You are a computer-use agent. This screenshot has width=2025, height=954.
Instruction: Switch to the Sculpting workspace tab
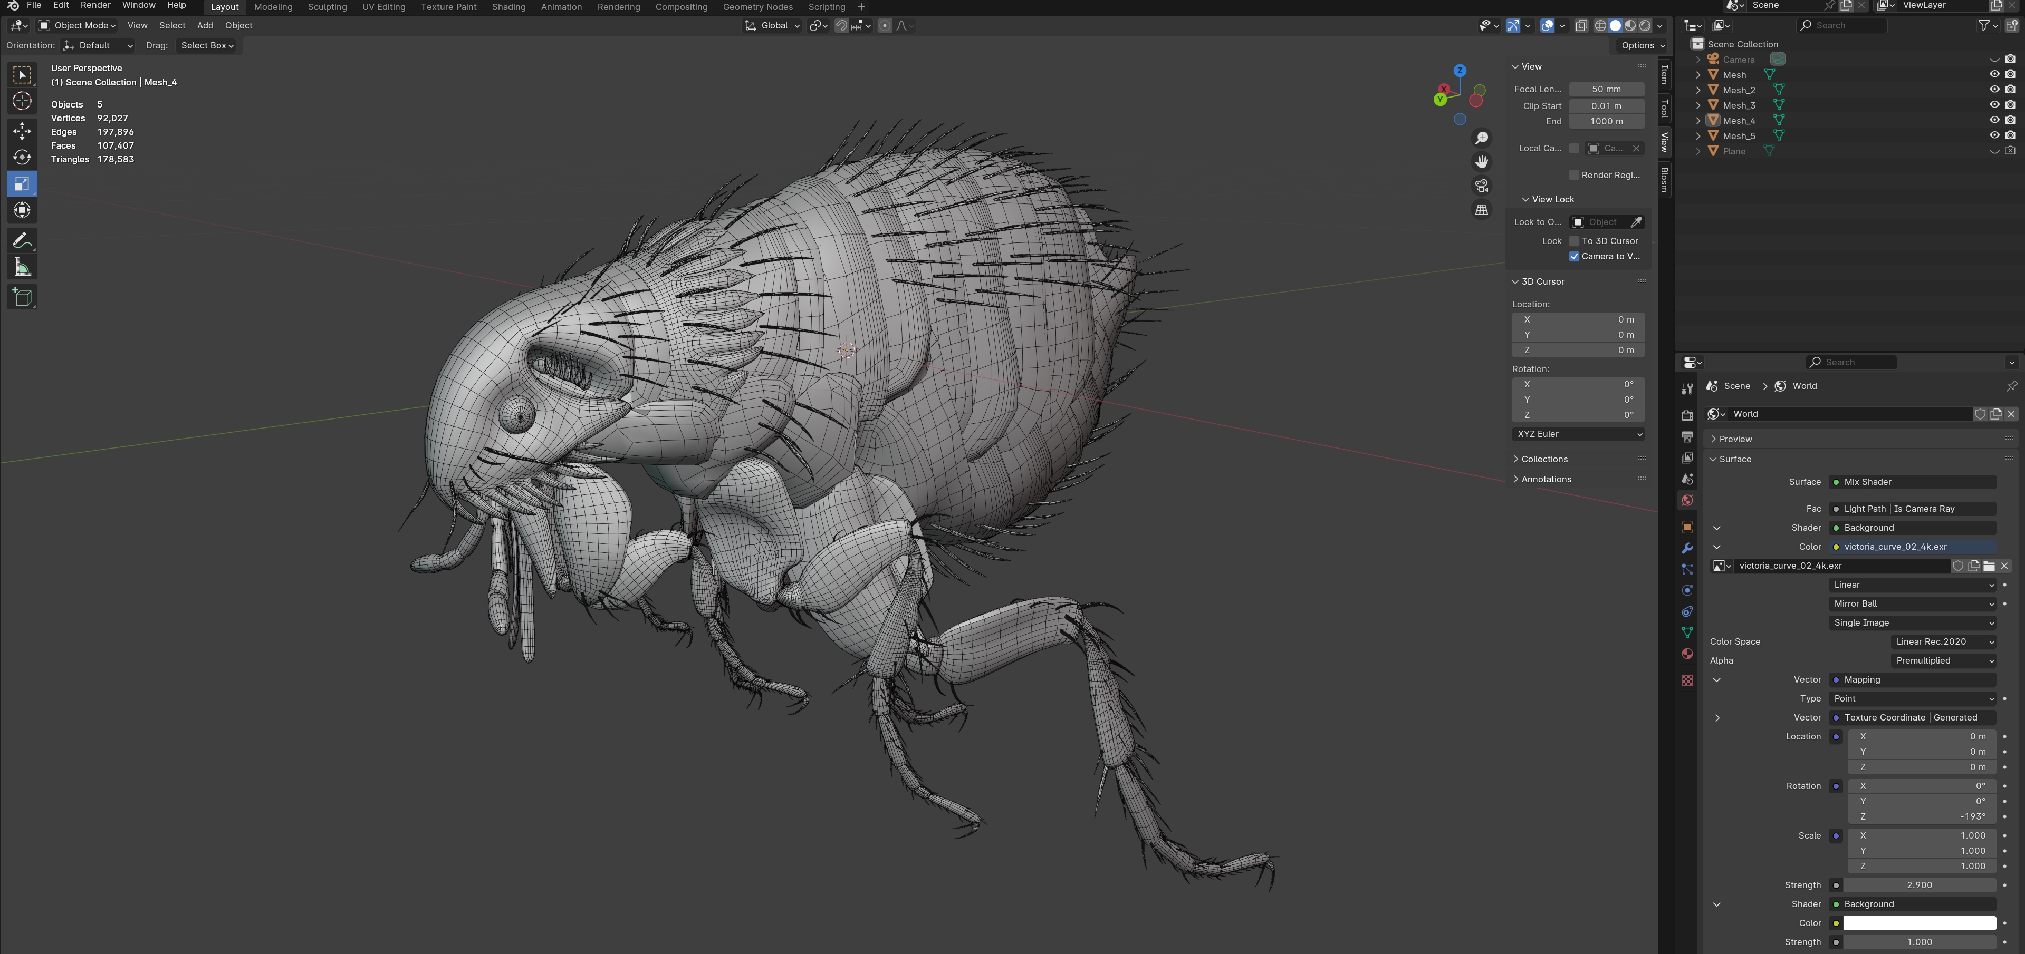click(327, 7)
